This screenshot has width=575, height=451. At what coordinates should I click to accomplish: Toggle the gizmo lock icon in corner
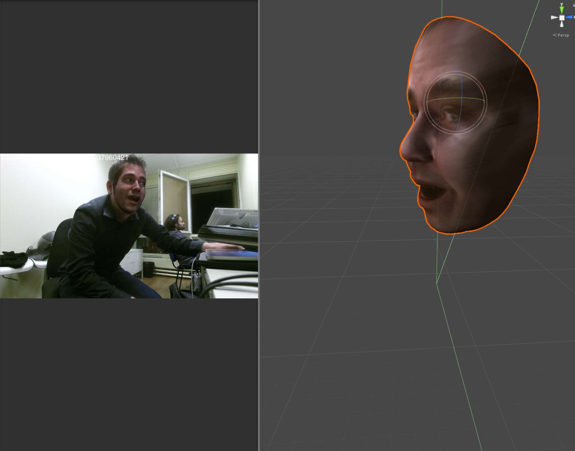click(574, 5)
